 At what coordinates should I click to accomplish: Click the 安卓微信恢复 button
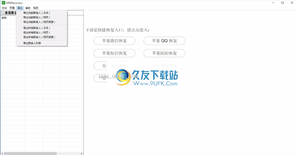(x=114, y=65)
